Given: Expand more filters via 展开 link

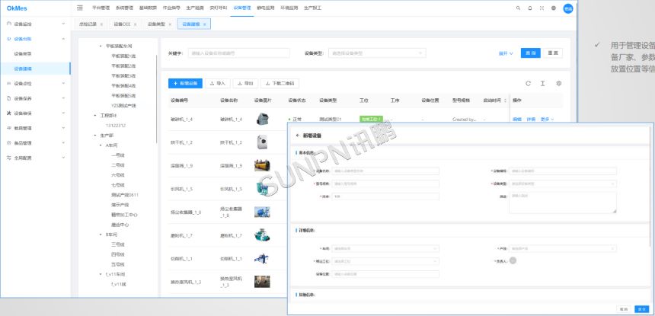Looking at the screenshot, I should pos(506,53).
